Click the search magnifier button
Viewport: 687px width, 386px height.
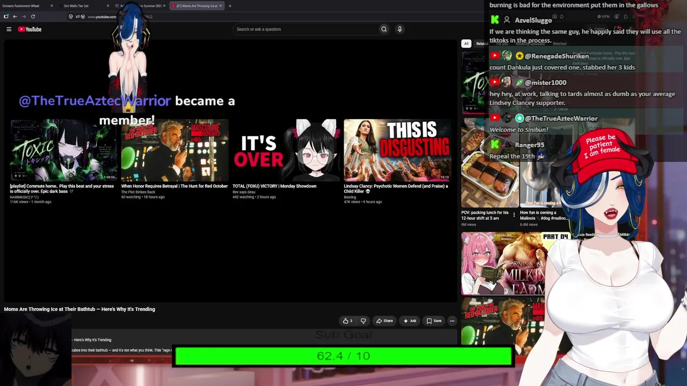click(384, 29)
